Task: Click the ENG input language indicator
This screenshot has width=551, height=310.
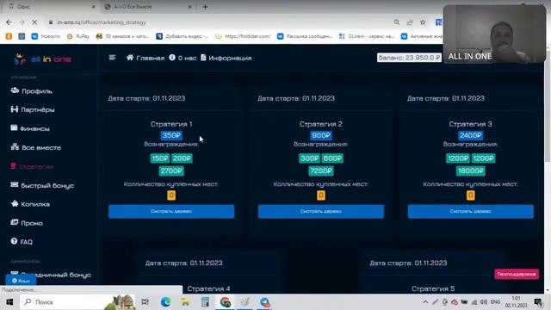Action: (496, 302)
